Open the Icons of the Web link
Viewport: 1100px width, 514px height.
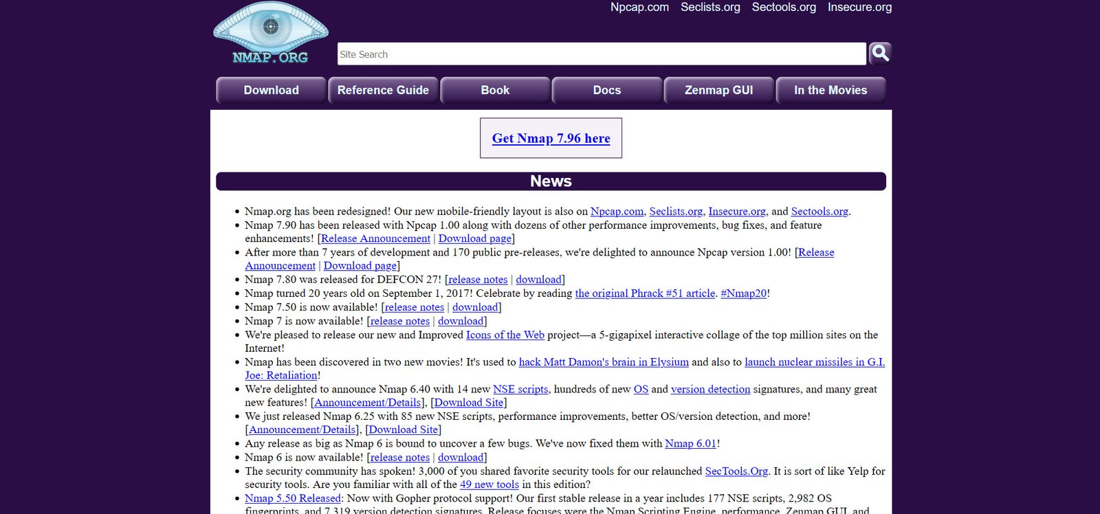[505, 335]
